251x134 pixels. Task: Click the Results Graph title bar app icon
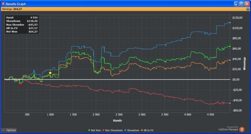pos(3,4)
